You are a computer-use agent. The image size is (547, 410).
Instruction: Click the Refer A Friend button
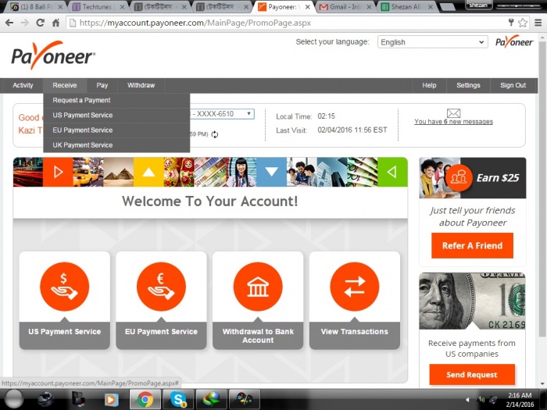(x=472, y=246)
